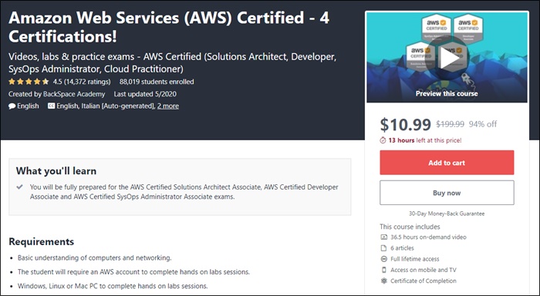Screen dimensions: 540x296
Task: Click the alarm clock icon beside '13 hours'
Action: point(383,140)
